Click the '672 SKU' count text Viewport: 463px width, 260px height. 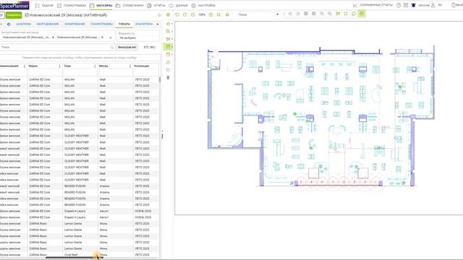pyautogui.click(x=149, y=47)
